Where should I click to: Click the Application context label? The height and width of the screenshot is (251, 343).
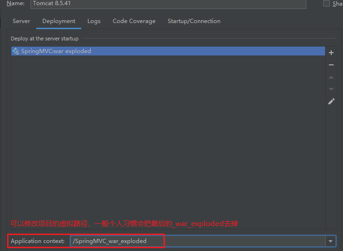[x=38, y=241]
